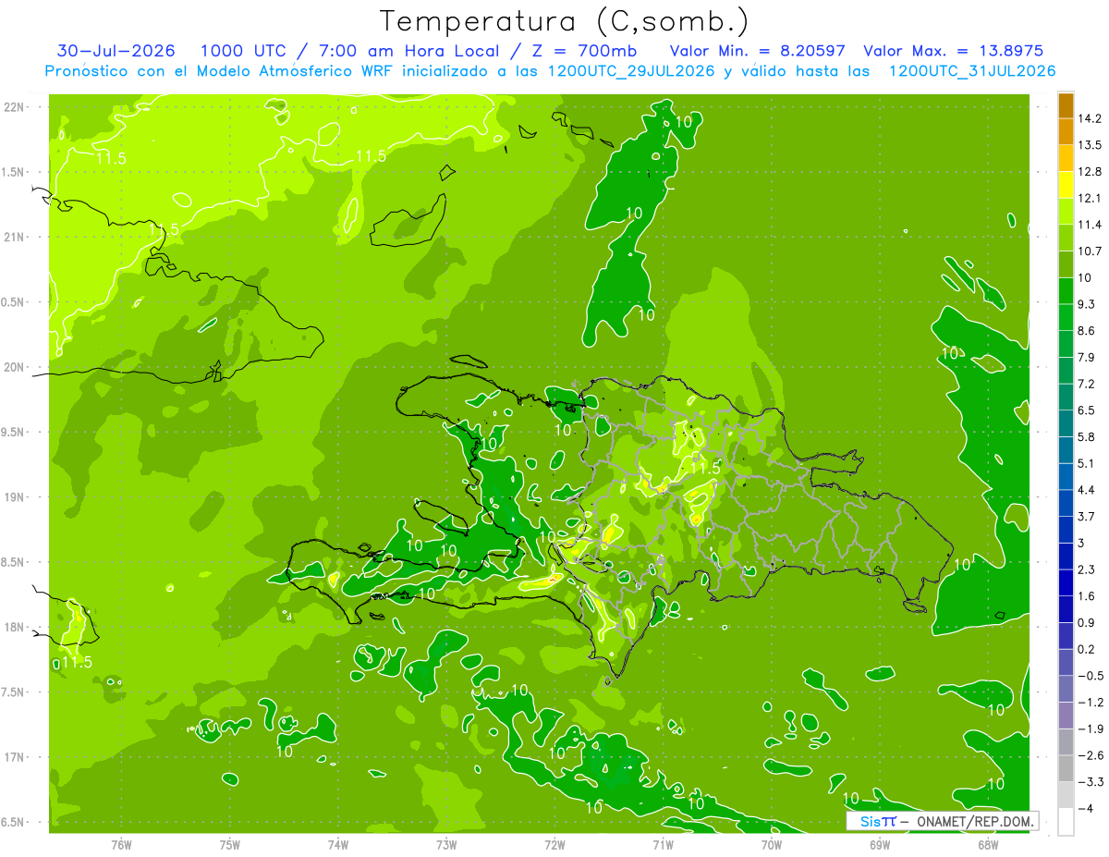The image size is (1109, 857).
Task: Click the '7.9' color scale value
Action: pyautogui.click(x=1087, y=358)
